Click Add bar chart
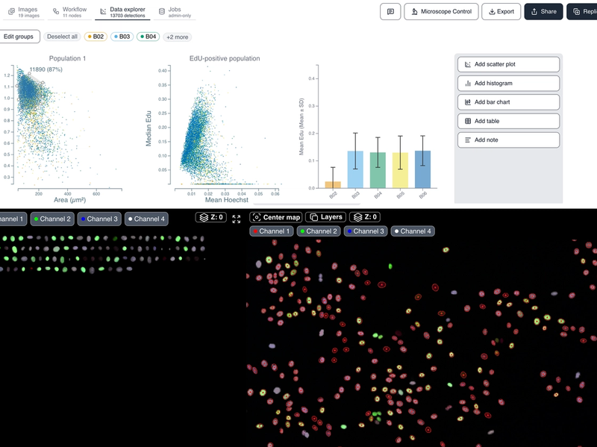 (508, 102)
